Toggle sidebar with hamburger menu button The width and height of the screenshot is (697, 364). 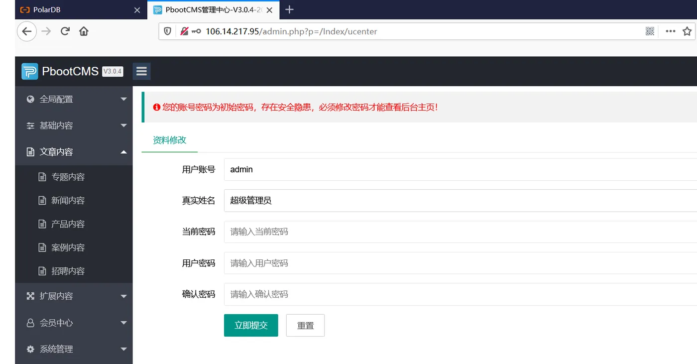tap(141, 71)
